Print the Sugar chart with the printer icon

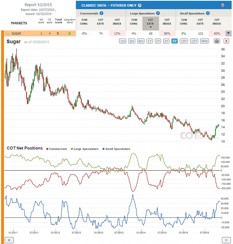tap(217, 41)
